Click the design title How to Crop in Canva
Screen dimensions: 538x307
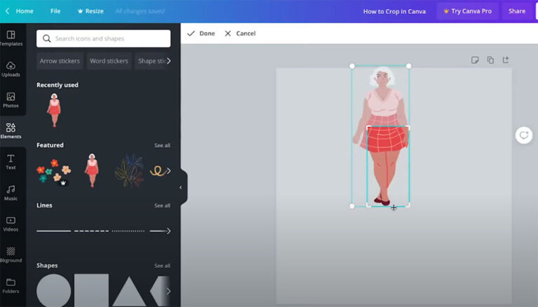point(394,11)
